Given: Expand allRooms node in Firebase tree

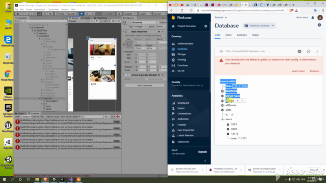Looking at the screenshot, I should [x=222, y=105].
